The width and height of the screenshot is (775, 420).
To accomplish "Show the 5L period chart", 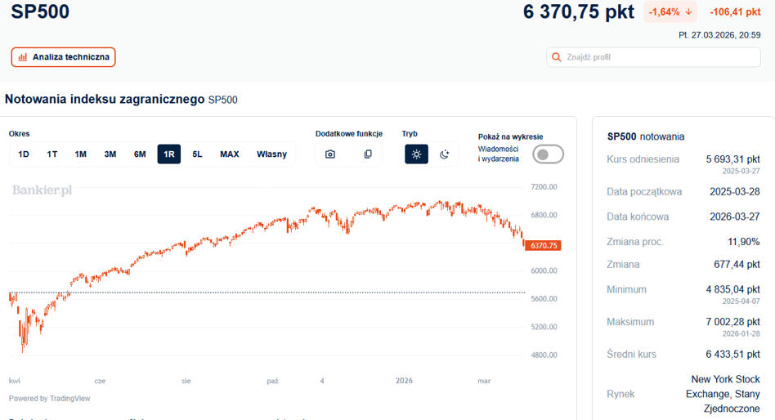I will coord(197,154).
